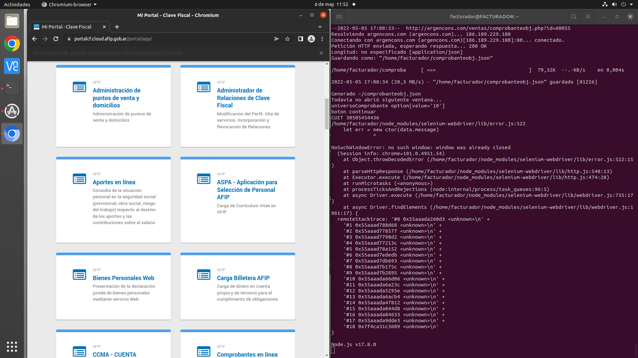Click the Carga Billetera AFIP card icon
This screenshot has width=638, height=358.
[x=204, y=274]
